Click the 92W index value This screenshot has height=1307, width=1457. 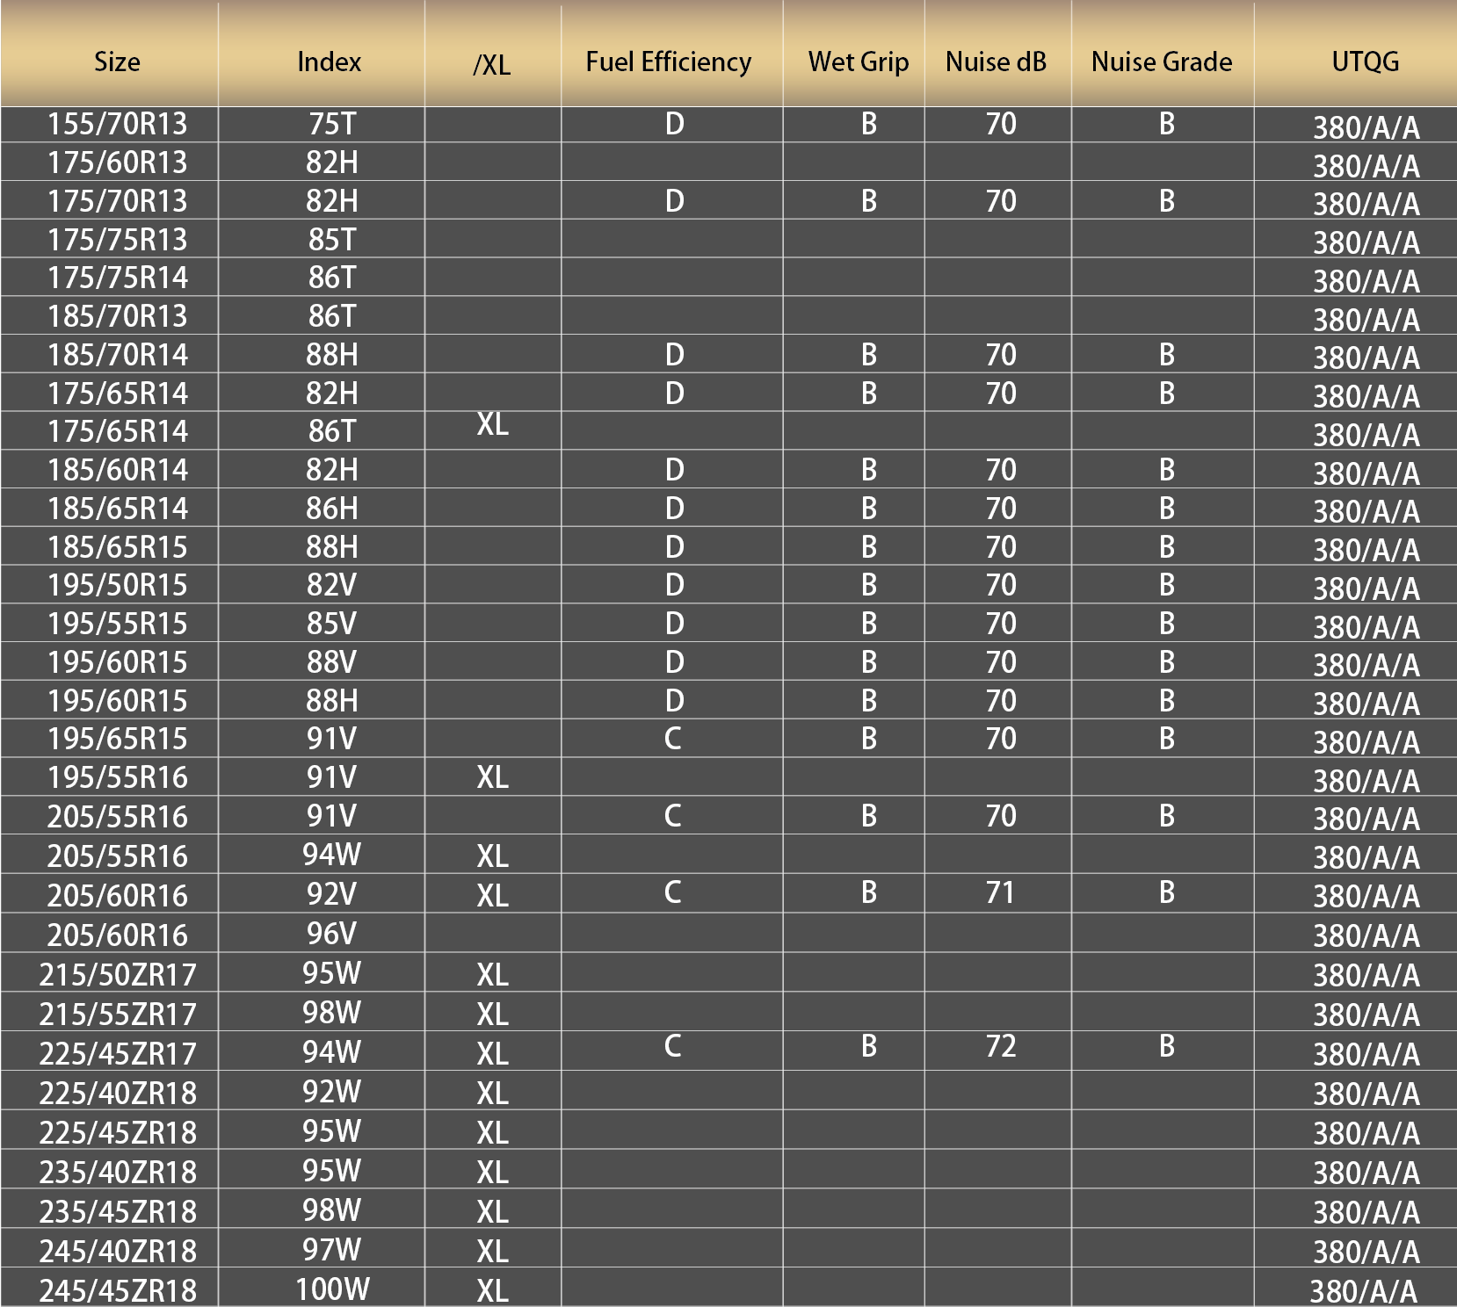point(332,1092)
